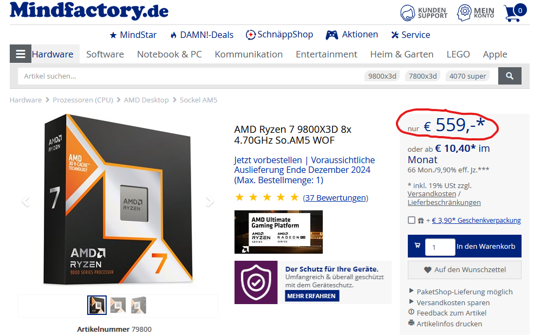Screen dimensions: 534x335
Task: Click the quantity input field
Action: (x=440, y=247)
